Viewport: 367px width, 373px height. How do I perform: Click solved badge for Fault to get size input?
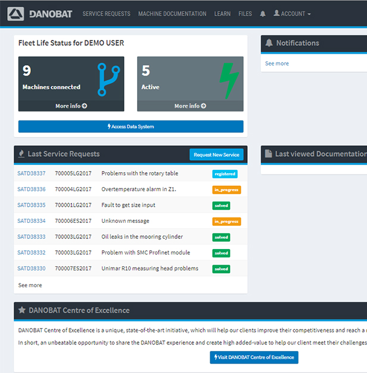221,206
